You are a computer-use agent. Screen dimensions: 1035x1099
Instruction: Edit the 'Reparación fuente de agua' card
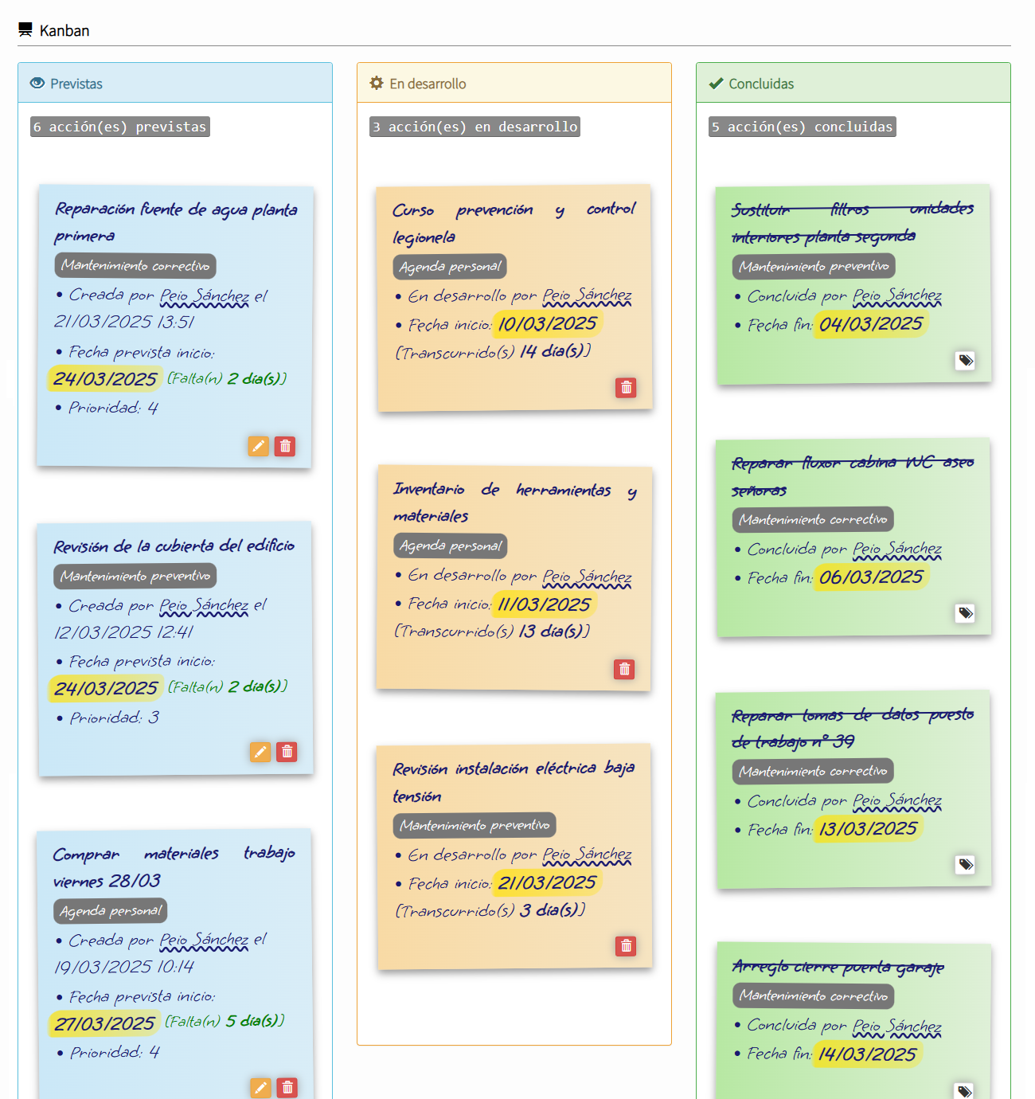tap(259, 446)
